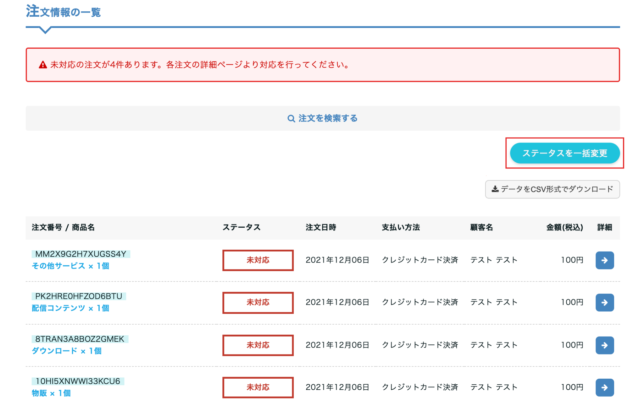The image size is (644, 406).
Task: Click the 未対応 status of the 物販 order
Action: [x=258, y=387]
